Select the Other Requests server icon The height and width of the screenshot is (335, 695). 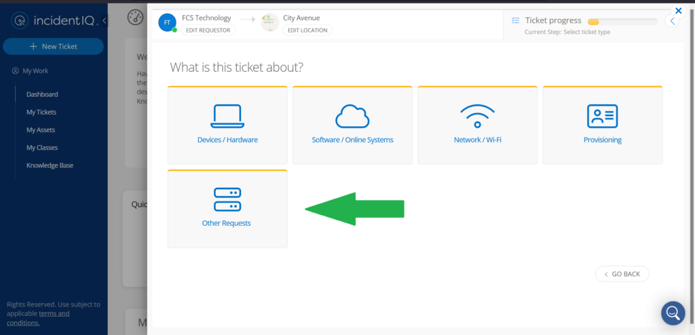pos(227,199)
